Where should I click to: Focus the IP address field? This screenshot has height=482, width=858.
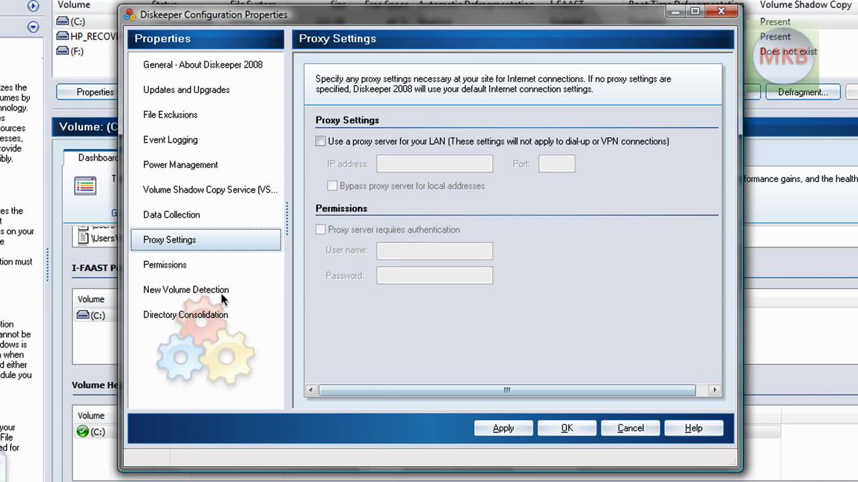434,163
